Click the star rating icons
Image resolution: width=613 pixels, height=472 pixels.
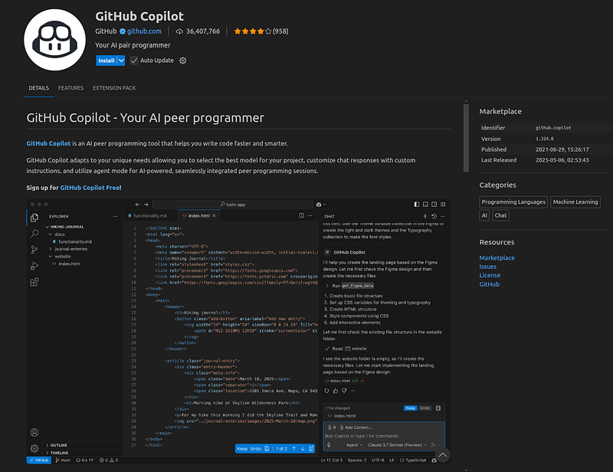(x=252, y=31)
